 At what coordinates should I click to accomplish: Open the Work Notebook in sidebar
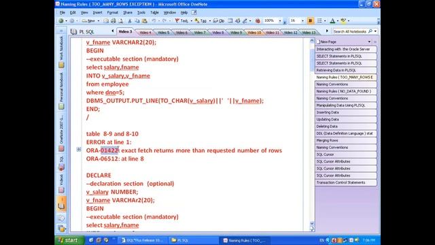61,52
